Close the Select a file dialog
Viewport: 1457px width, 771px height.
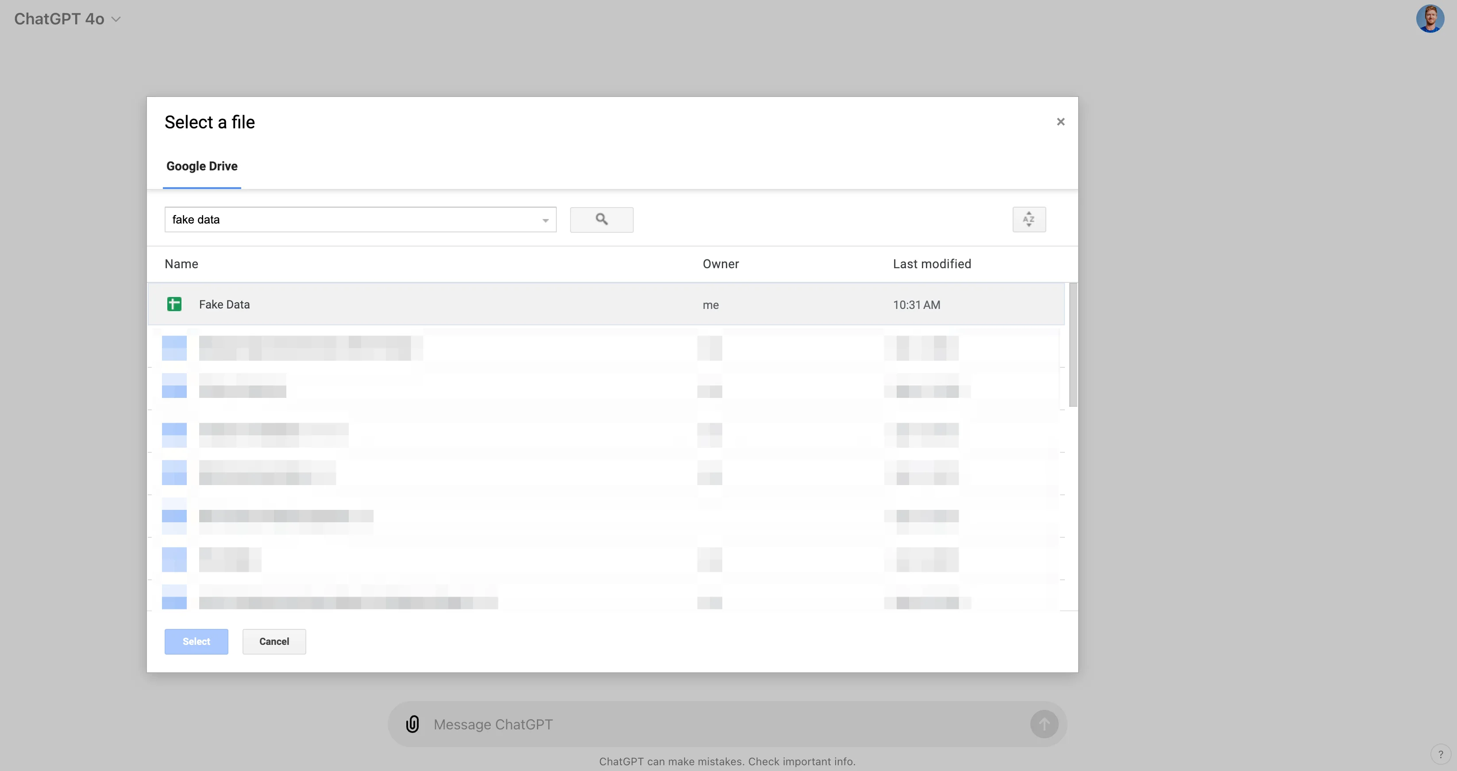pos(1060,122)
